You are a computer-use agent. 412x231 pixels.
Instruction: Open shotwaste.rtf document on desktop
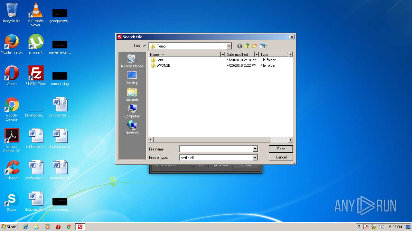pyautogui.click(x=60, y=170)
